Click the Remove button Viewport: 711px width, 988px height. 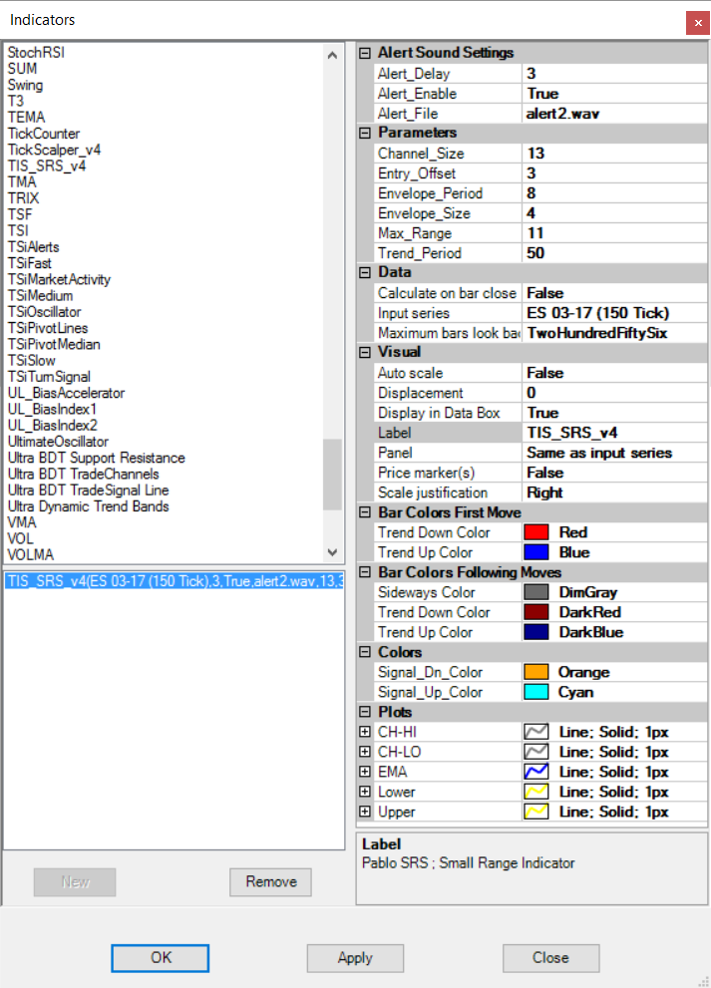coord(270,881)
